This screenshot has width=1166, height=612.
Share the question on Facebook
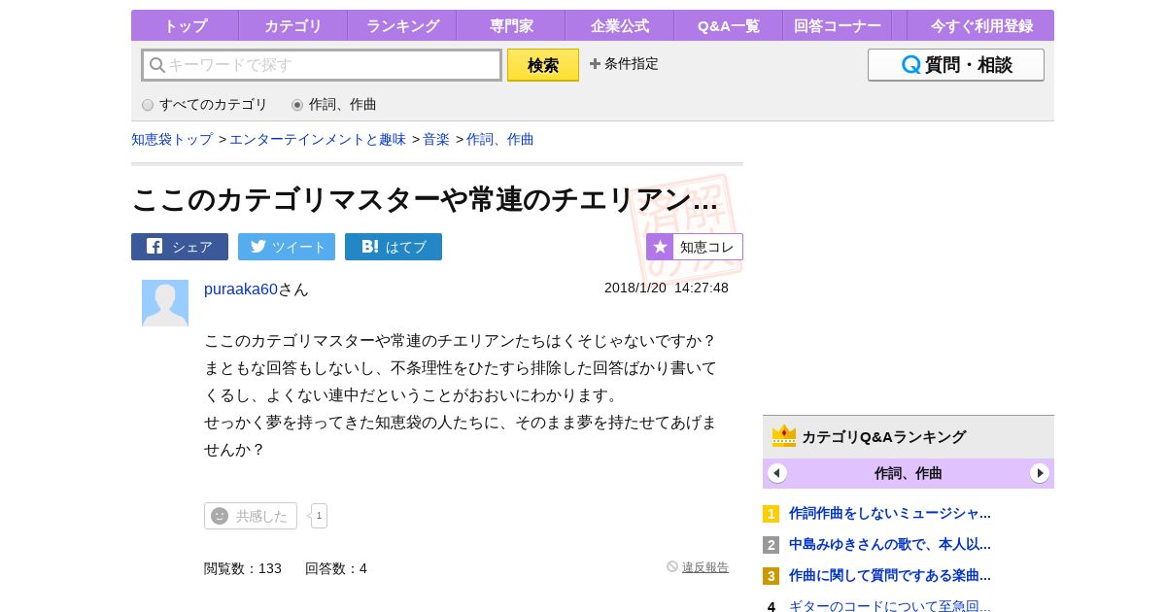tap(180, 247)
